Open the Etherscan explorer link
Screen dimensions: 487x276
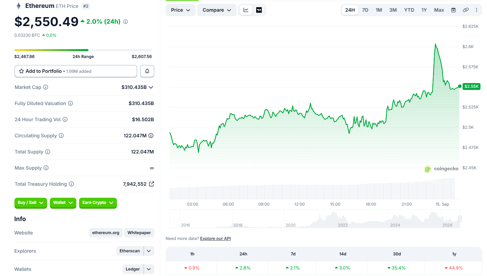pos(130,251)
